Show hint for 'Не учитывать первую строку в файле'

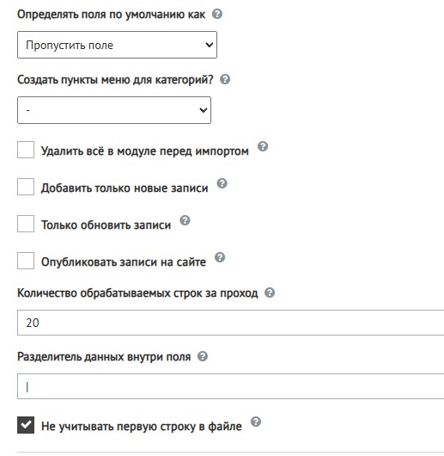(x=256, y=422)
